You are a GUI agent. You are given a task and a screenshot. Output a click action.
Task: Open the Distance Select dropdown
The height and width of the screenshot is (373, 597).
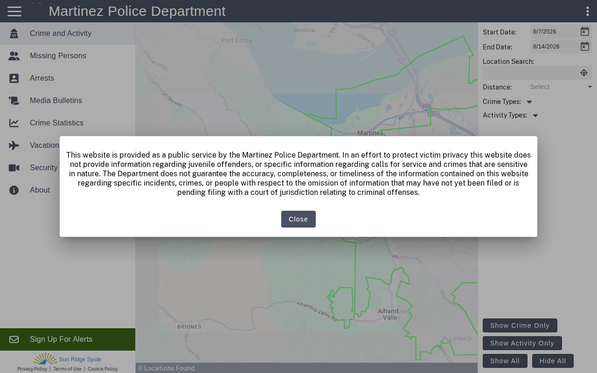(x=561, y=87)
